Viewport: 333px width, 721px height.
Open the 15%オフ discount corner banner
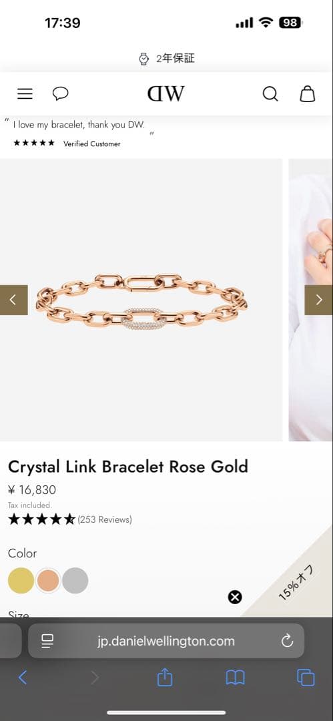297,583
